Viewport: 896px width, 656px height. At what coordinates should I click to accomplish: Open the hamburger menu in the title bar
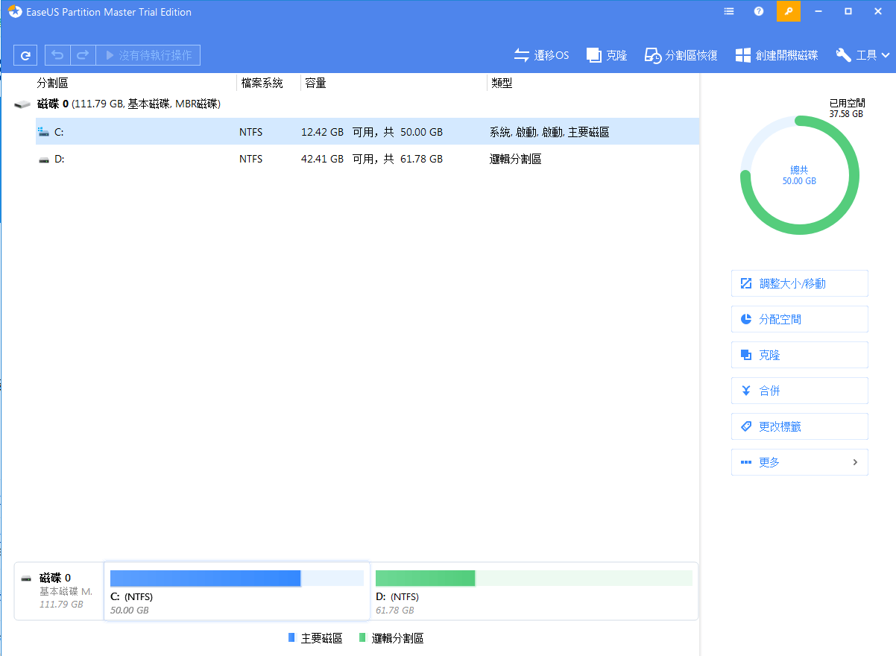click(x=728, y=11)
